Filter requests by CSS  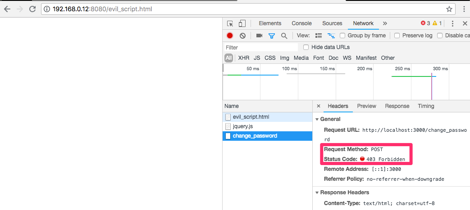coord(270,58)
